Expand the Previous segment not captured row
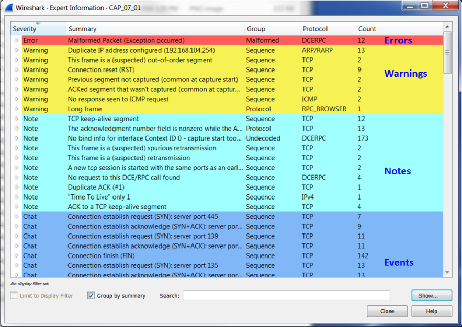Image resolution: width=462 pixels, height=327 pixels. (x=17, y=80)
